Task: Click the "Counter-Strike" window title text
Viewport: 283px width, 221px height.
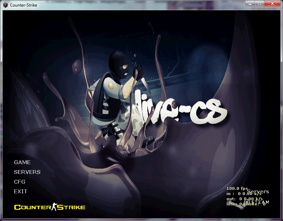Action: [x=24, y=5]
